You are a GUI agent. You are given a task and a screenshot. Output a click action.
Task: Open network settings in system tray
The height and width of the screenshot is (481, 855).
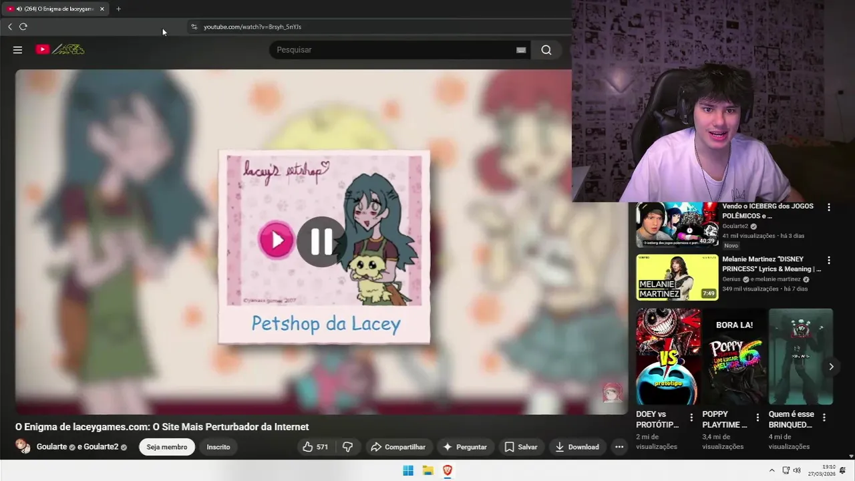pyautogui.click(x=786, y=470)
